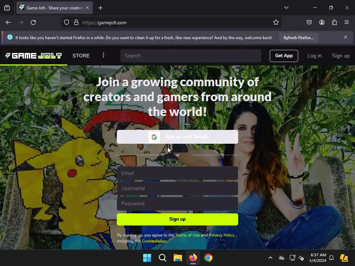355x266 pixels.
Task: Open the Windows Start menu
Action: point(147,258)
